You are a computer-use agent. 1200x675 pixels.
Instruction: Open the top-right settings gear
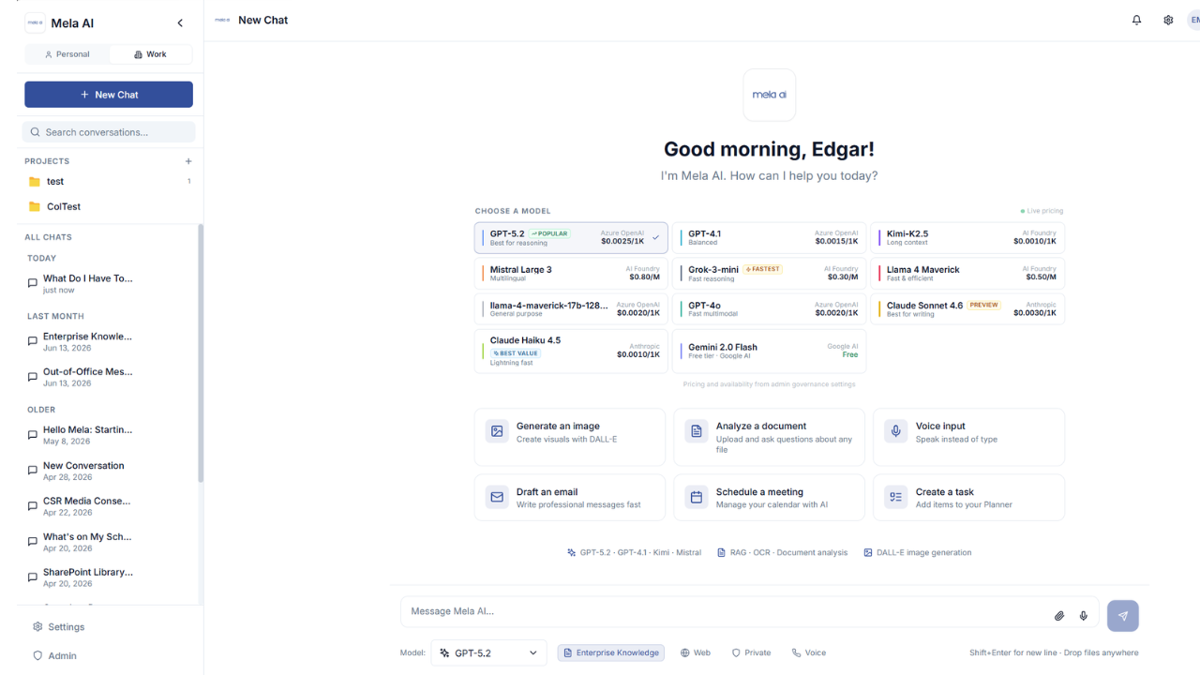pyautogui.click(x=1168, y=20)
